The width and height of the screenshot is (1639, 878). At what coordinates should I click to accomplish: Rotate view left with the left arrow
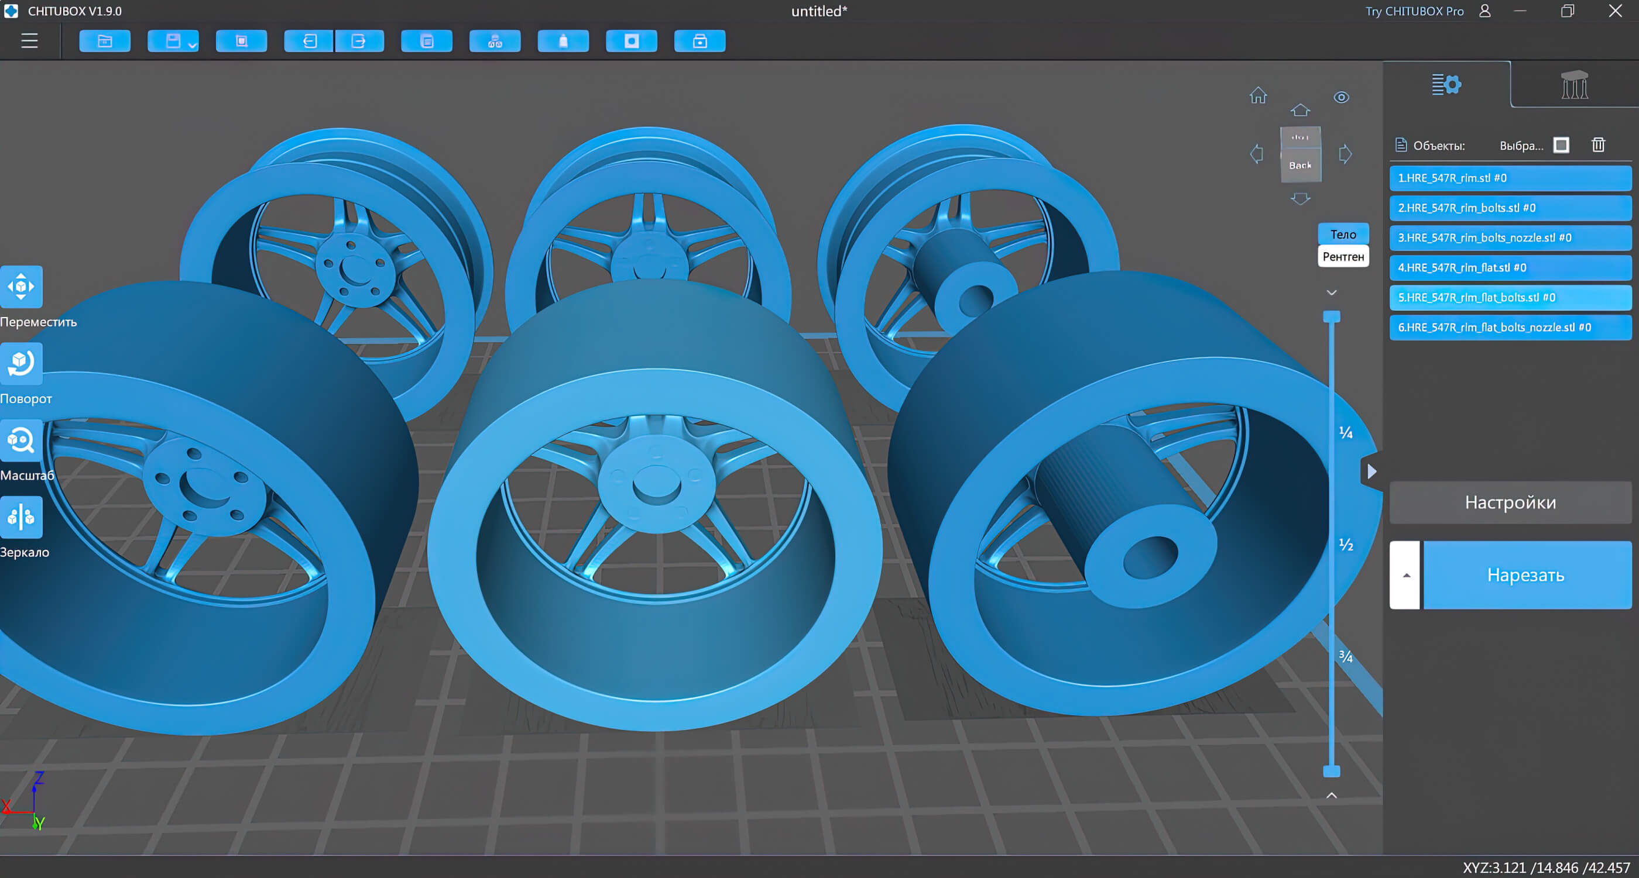click(x=1257, y=154)
